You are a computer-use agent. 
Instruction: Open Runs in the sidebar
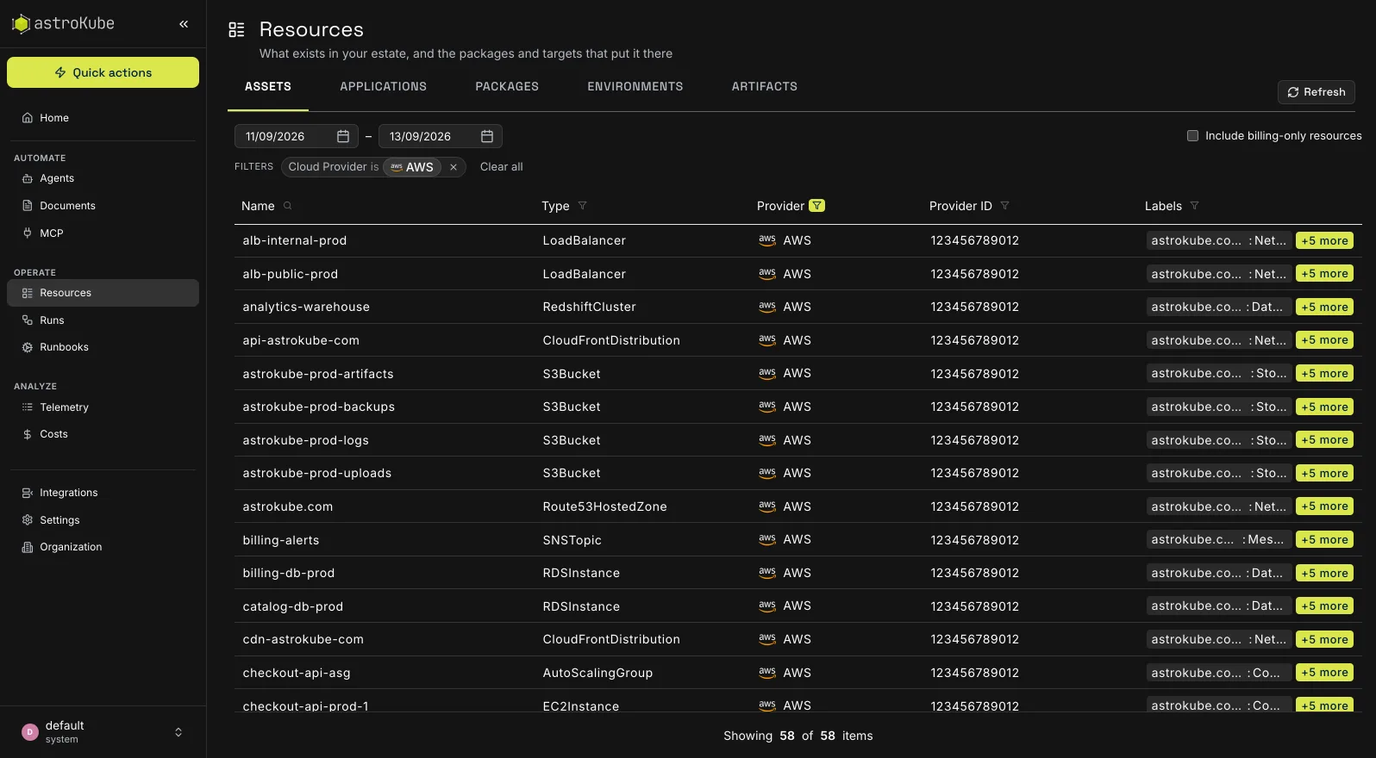103,320
